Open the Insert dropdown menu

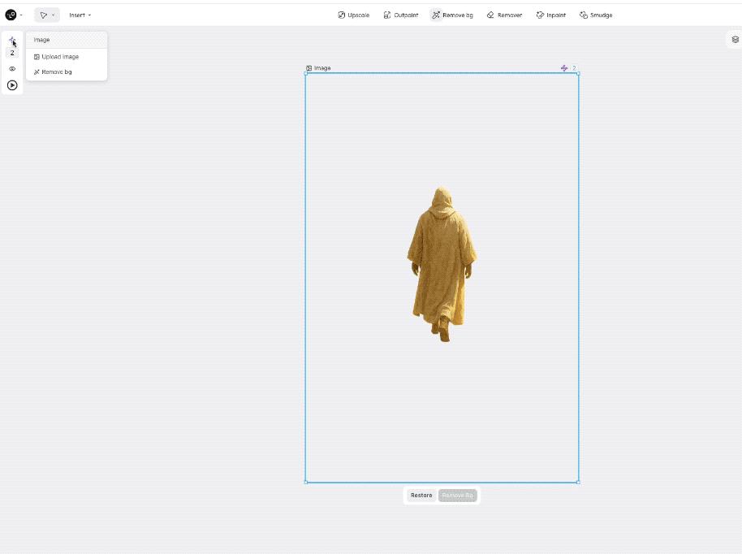pos(80,15)
